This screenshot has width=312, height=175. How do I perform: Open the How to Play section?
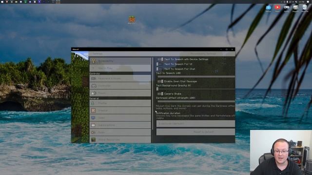pyautogui.click(x=120, y=68)
